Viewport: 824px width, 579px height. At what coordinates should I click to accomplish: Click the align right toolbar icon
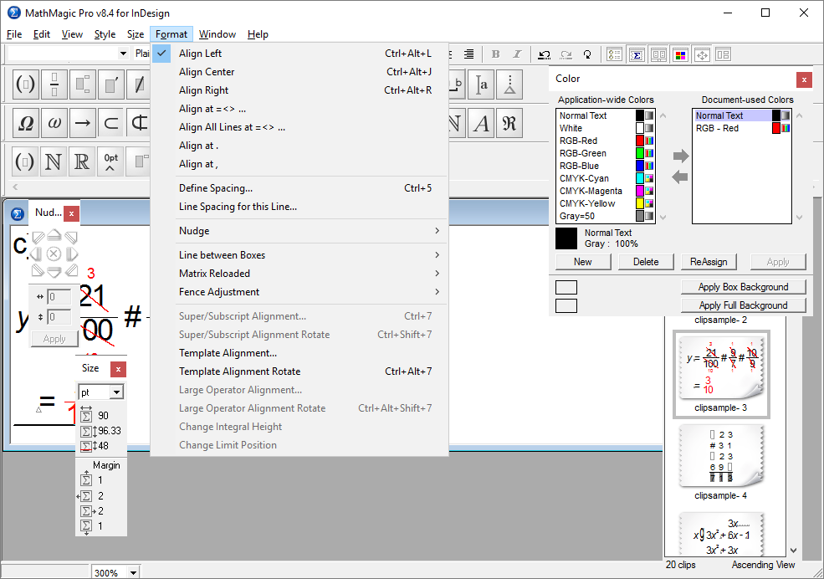(x=468, y=54)
